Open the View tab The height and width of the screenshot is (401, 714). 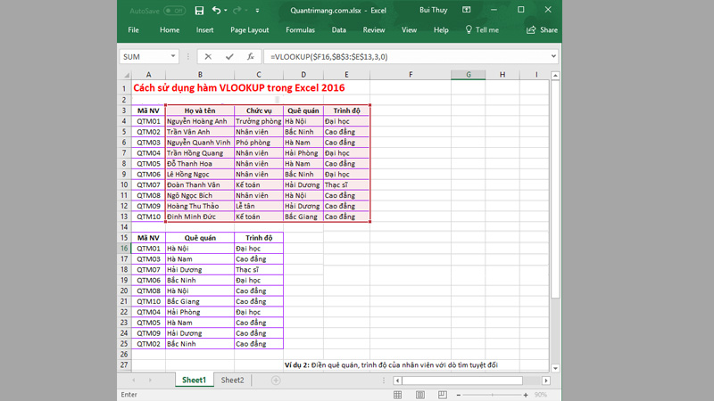(x=409, y=30)
